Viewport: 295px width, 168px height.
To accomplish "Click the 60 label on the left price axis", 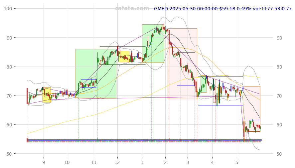I will [x=9, y=125].
